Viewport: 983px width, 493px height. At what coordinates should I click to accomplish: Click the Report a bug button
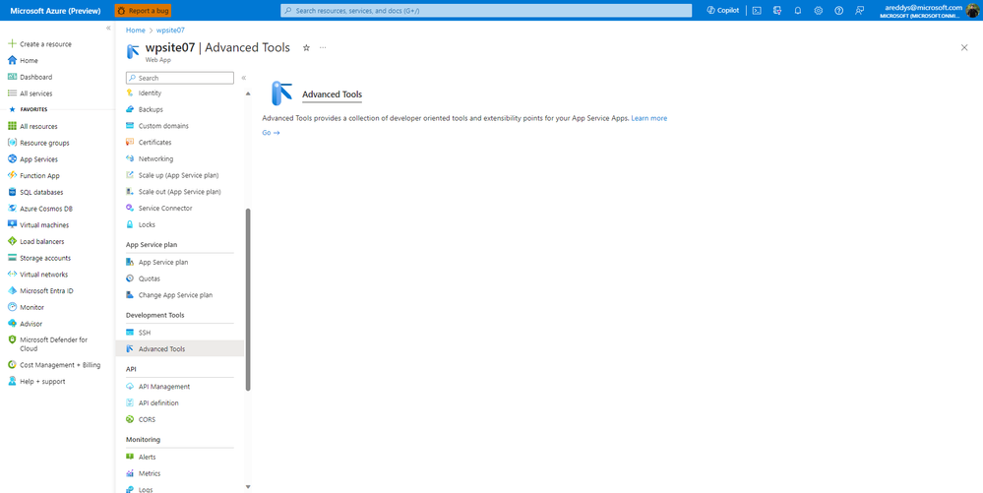[x=143, y=11]
